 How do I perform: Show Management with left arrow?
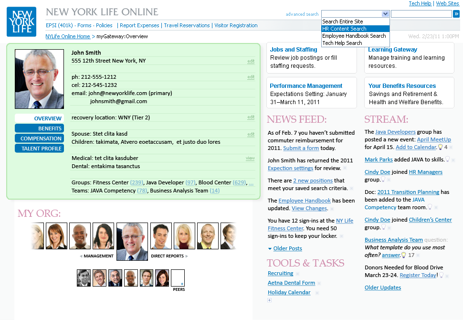click(x=81, y=256)
